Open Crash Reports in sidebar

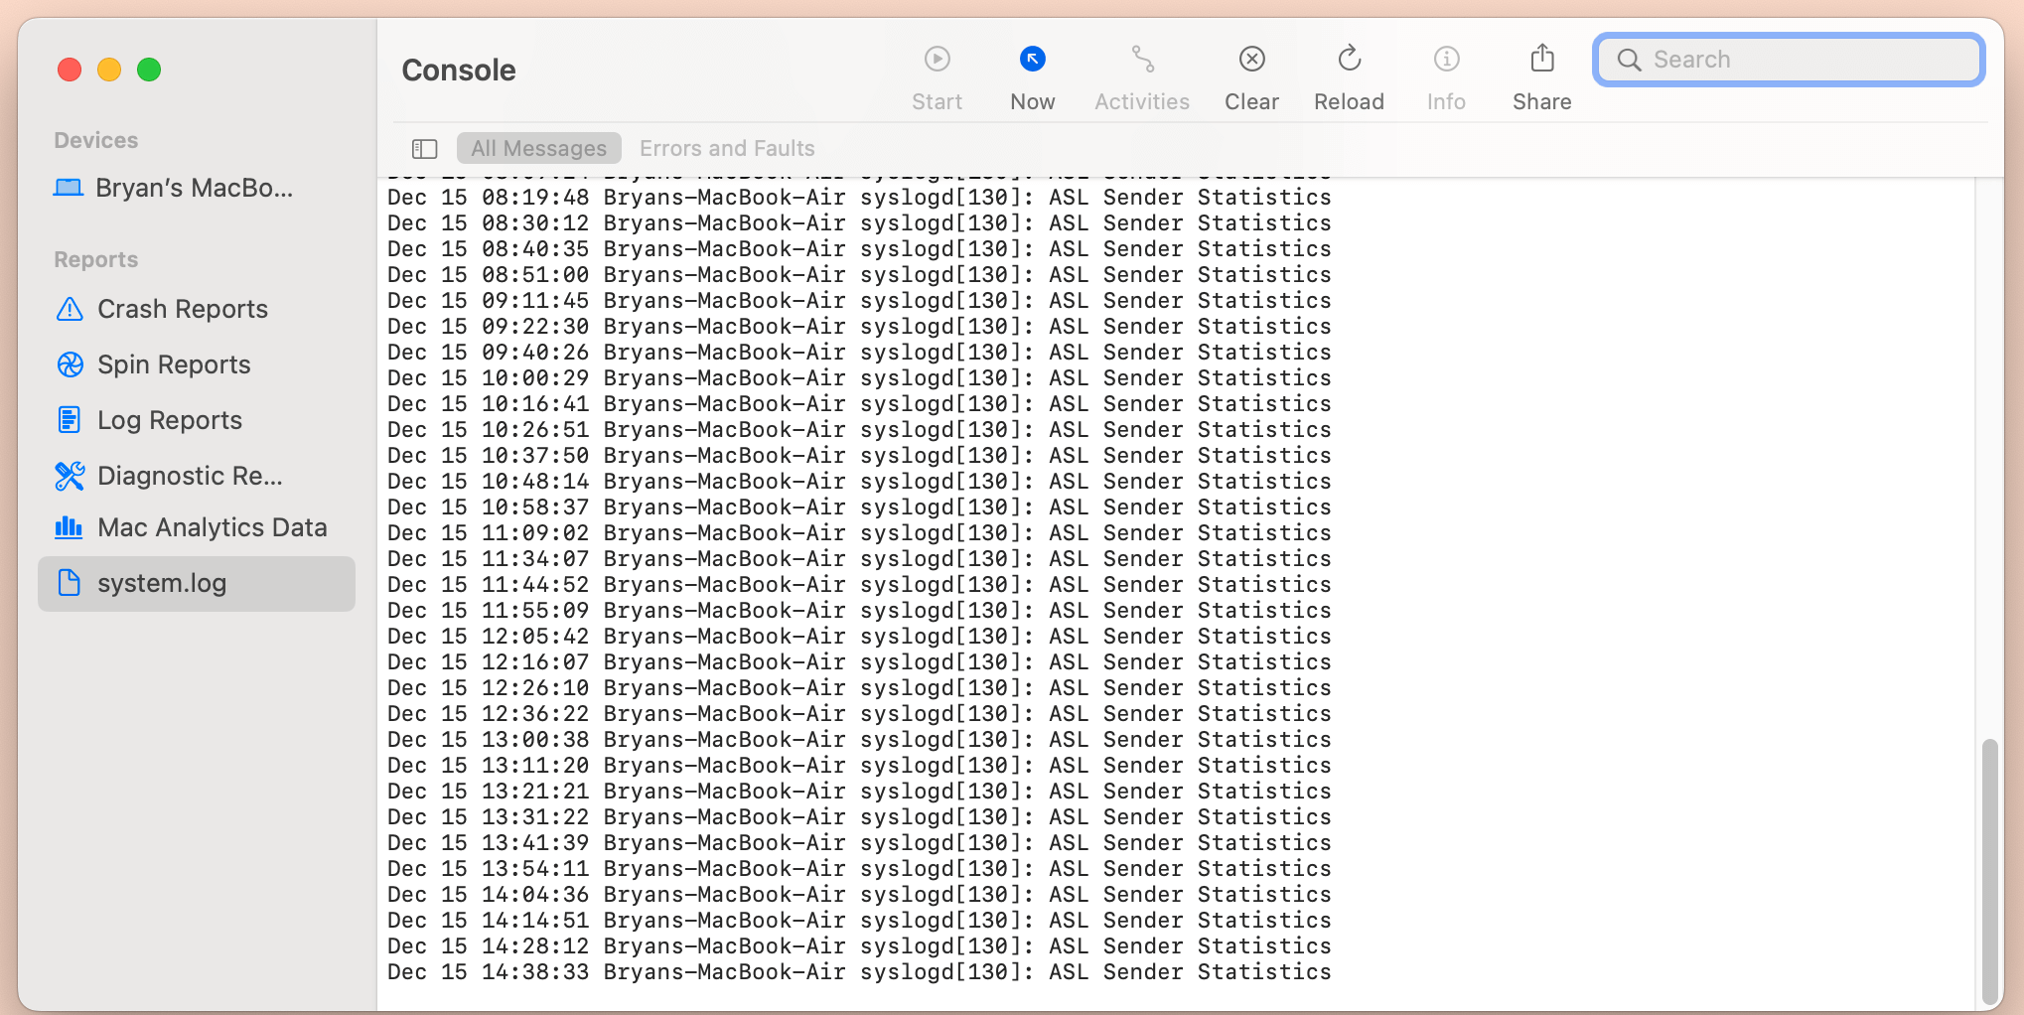coord(183,309)
